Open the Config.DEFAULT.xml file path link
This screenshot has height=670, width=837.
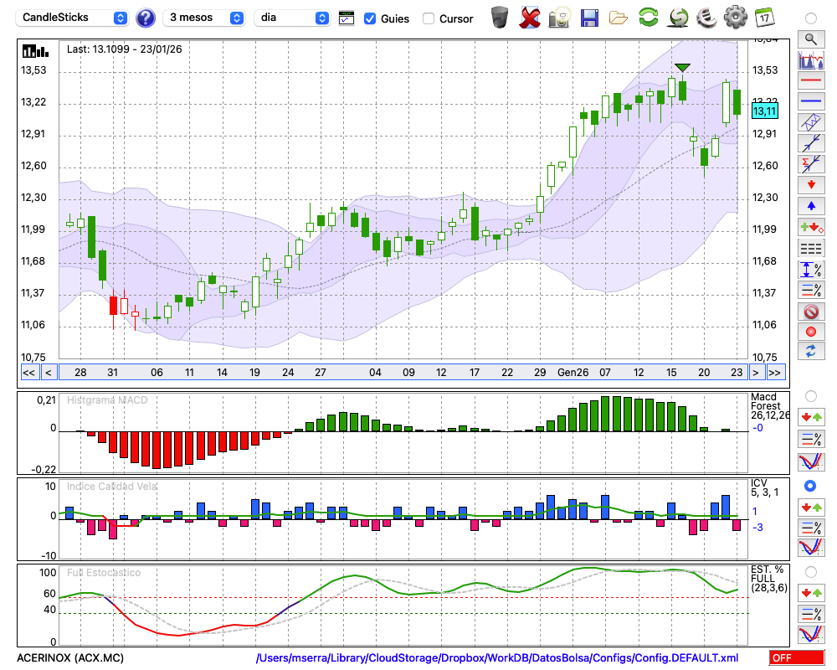(497, 658)
